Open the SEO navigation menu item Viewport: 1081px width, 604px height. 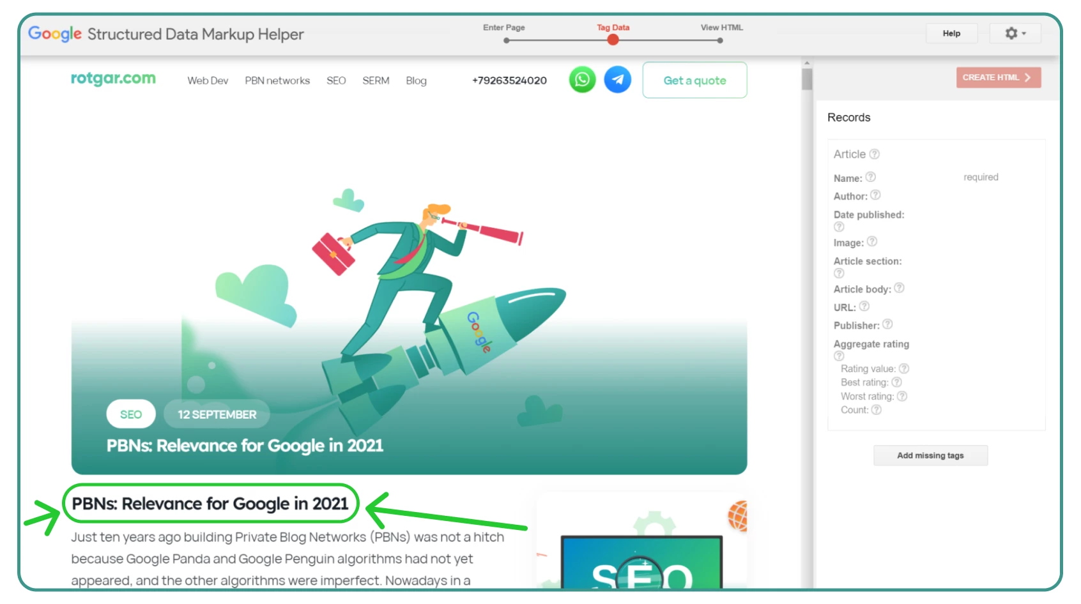[x=336, y=80]
